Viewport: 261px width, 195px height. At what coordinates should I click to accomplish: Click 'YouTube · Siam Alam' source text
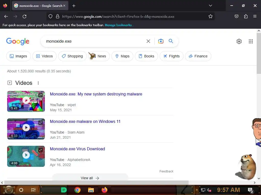67,132
